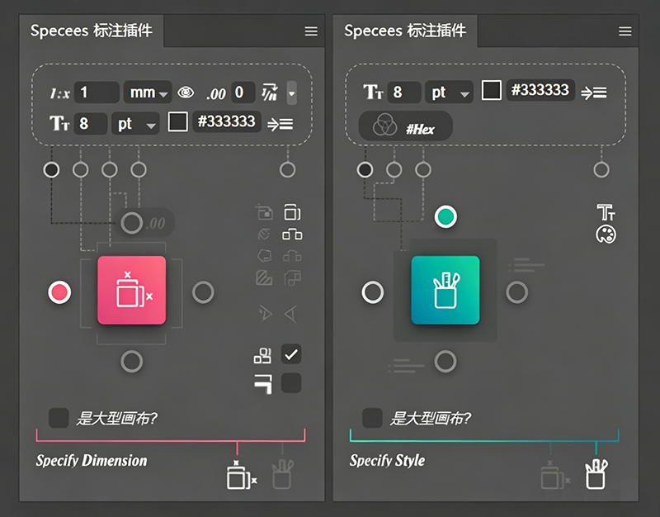Switch to style mode in left footer
660x517 pixels.
coord(282,474)
